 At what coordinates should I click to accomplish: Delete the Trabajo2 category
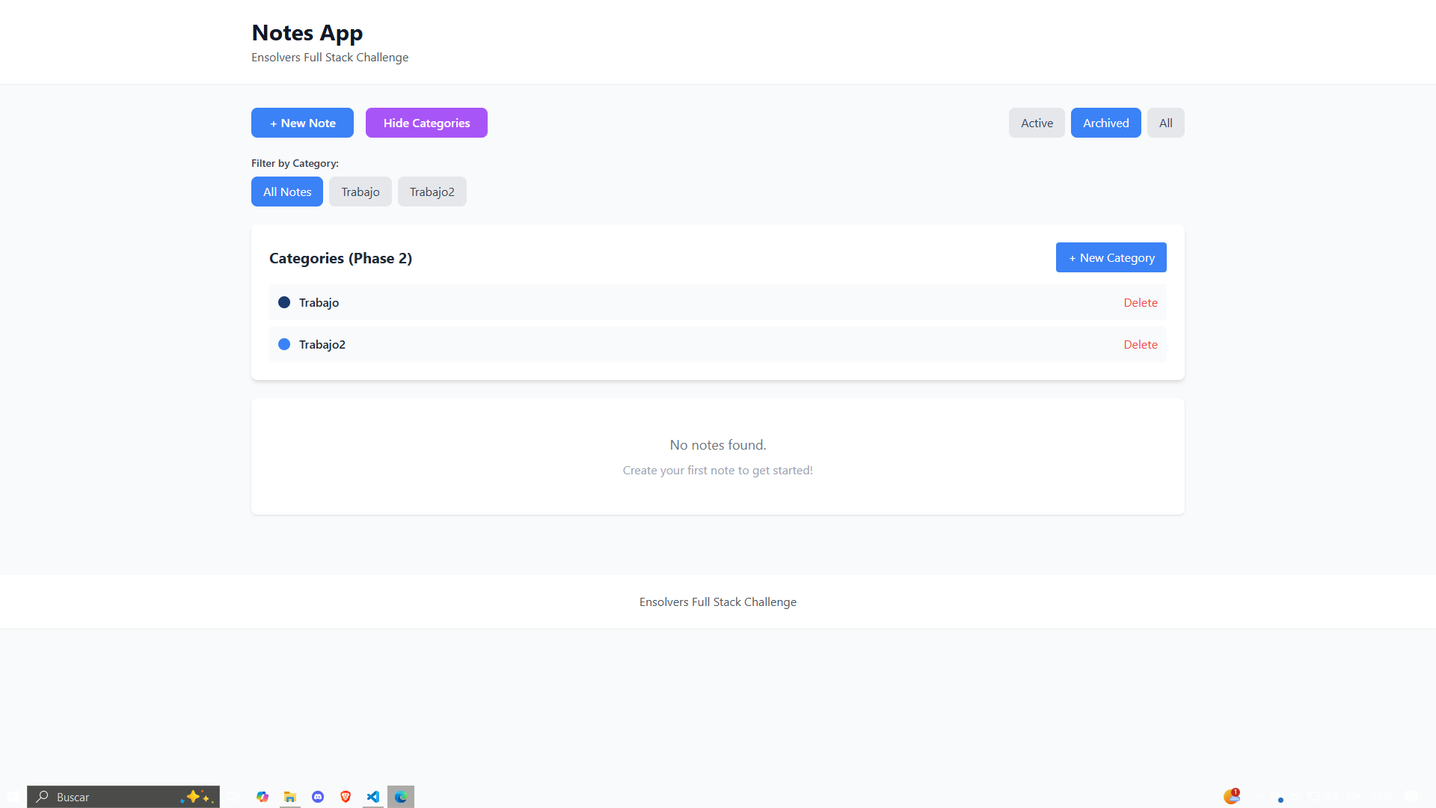point(1141,344)
